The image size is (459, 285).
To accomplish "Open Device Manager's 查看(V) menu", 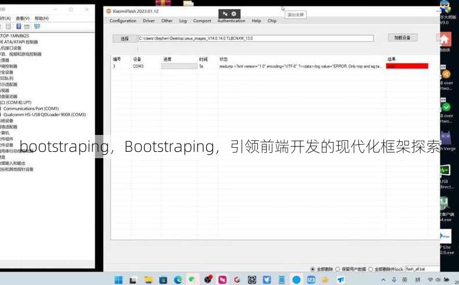I will (23, 18).
